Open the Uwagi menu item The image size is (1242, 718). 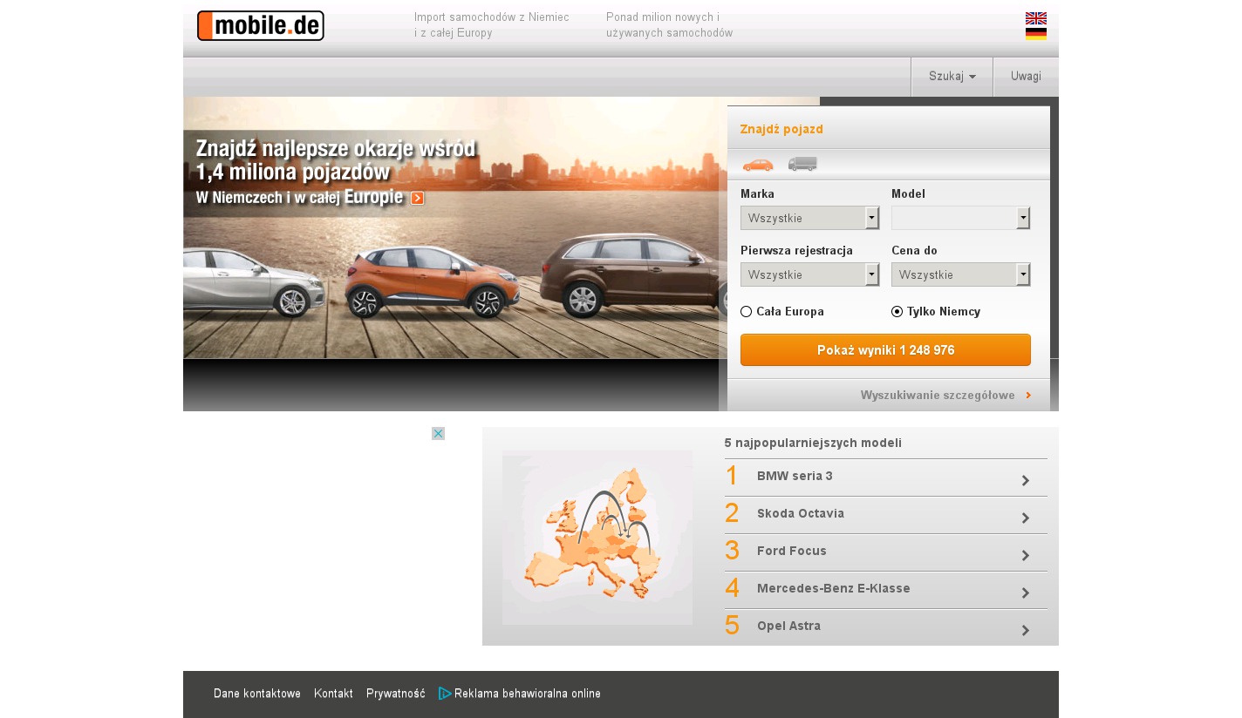(x=1026, y=77)
